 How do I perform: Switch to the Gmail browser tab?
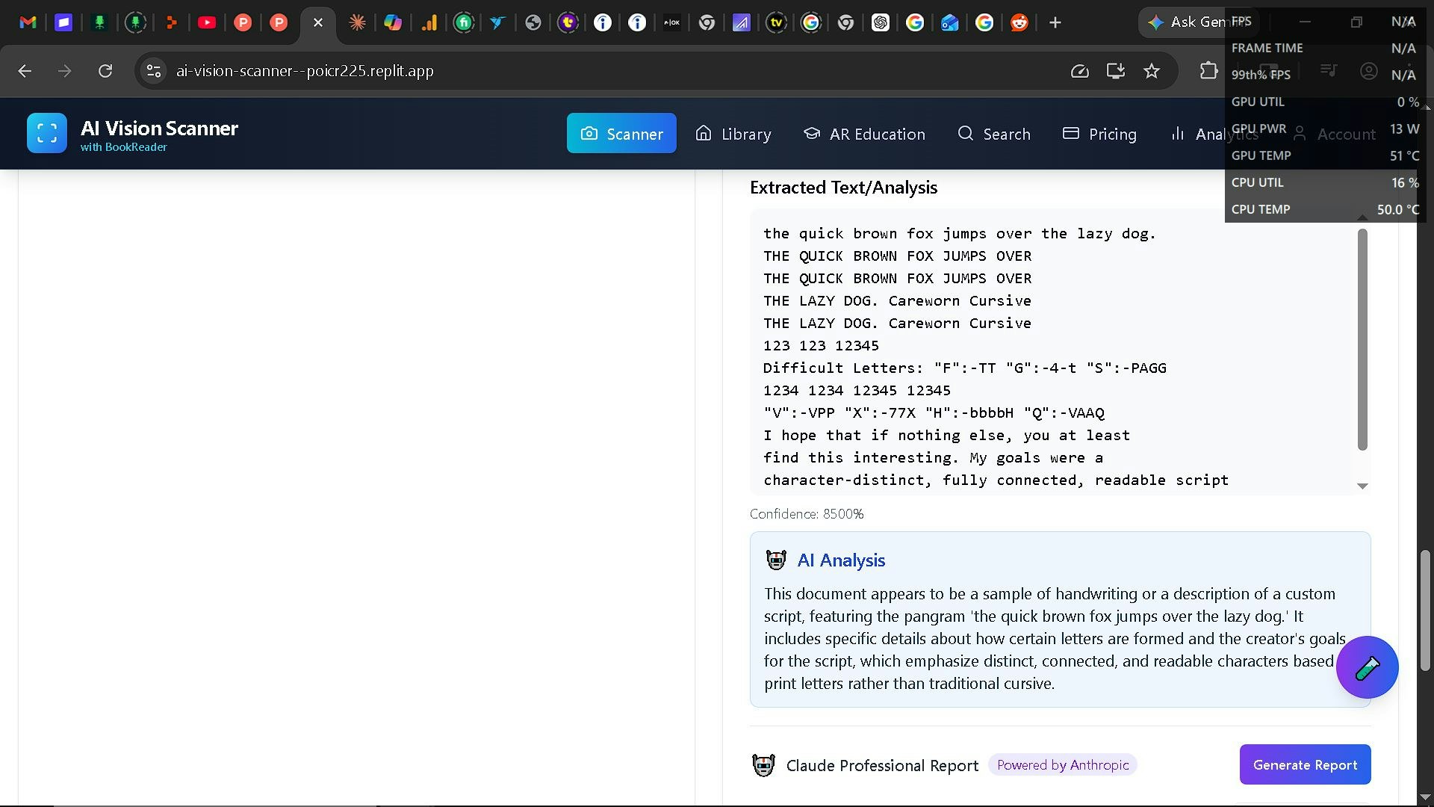[x=28, y=22]
